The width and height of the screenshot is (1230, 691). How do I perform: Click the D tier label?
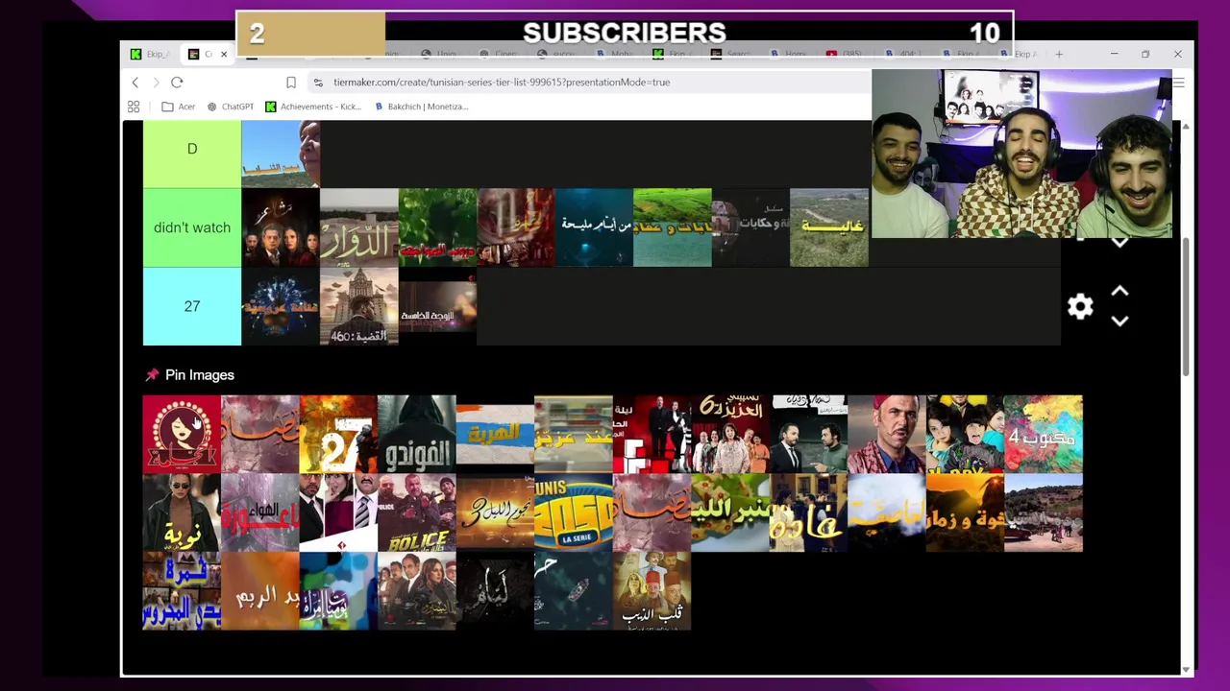(192, 149)
